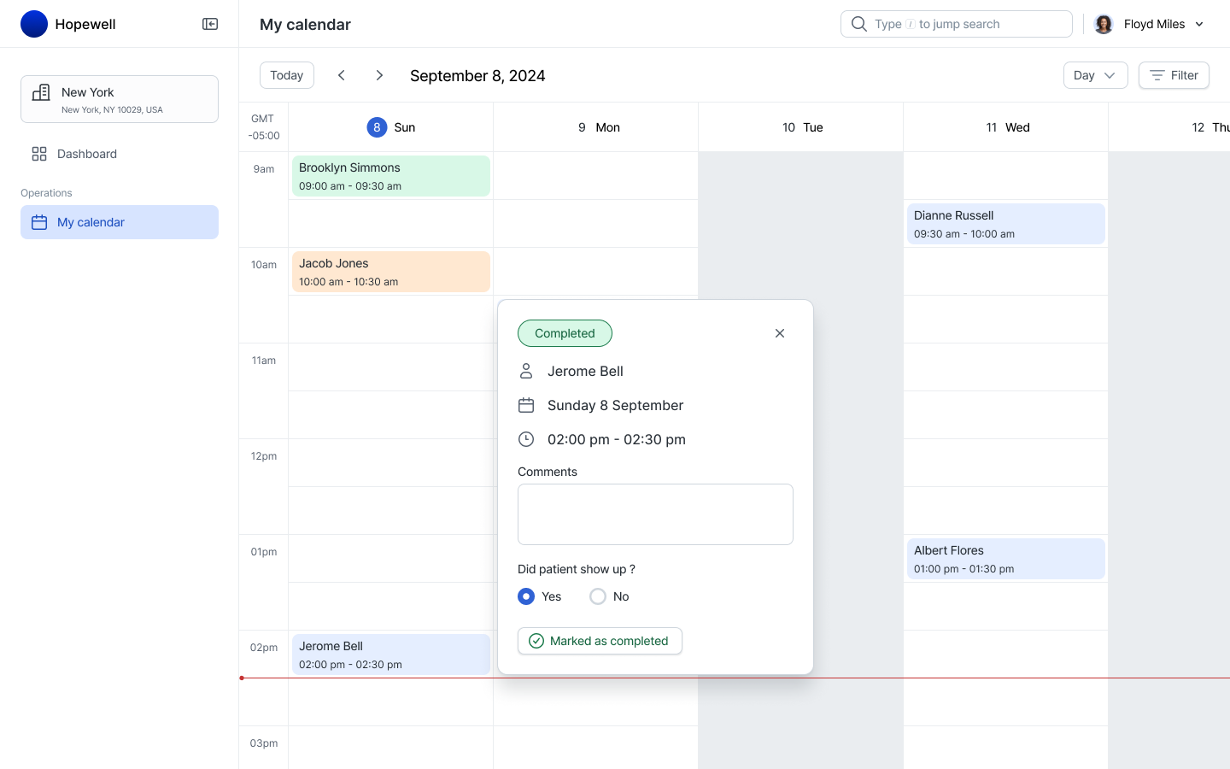Select Yes for patient show up

click(526, 596)
